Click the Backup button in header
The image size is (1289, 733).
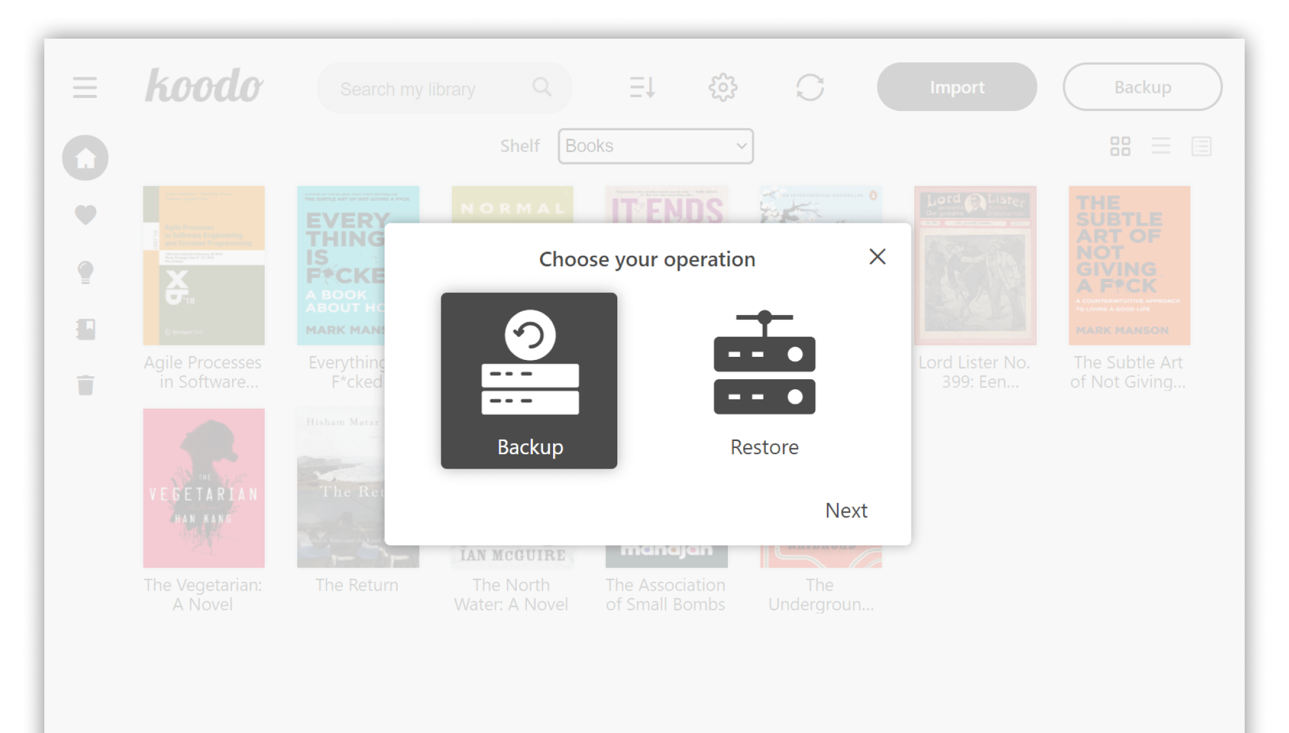click(x=1142, y=87)
